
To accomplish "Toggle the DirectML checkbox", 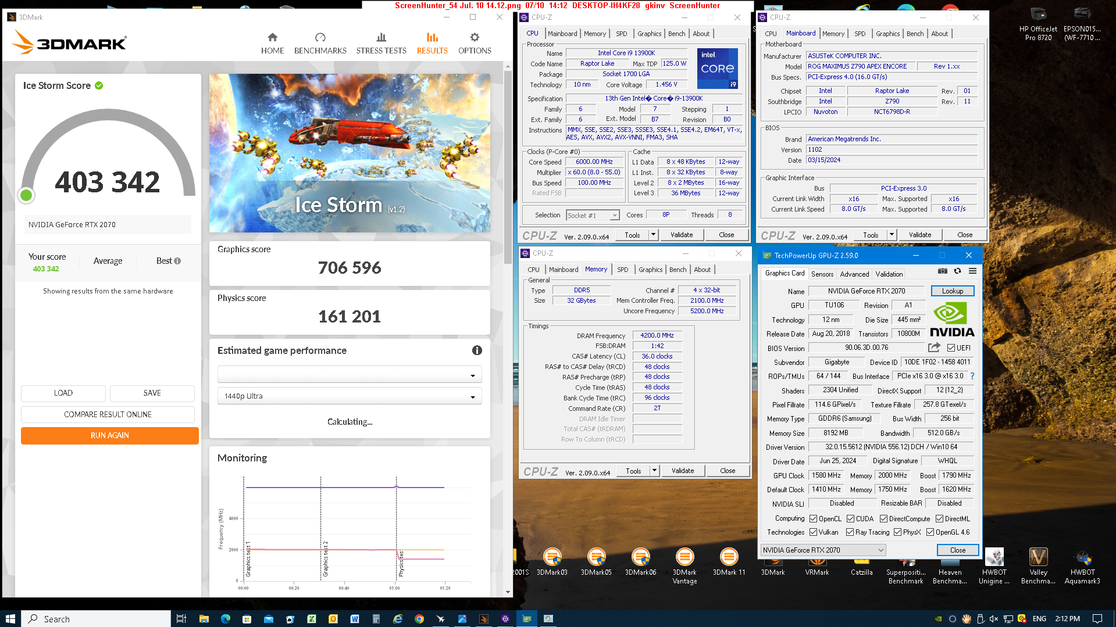I will (939, 518).
